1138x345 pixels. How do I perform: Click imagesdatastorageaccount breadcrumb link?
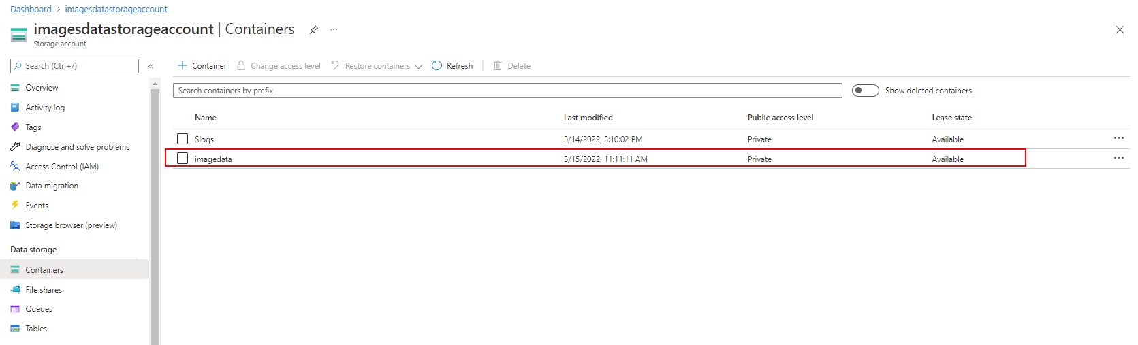coord(116,10)
